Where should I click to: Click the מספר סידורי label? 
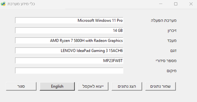click(x=166, y=61)
